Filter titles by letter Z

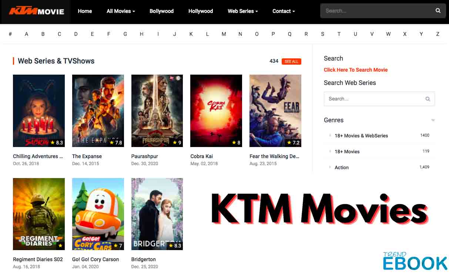[x=438, y=34]
